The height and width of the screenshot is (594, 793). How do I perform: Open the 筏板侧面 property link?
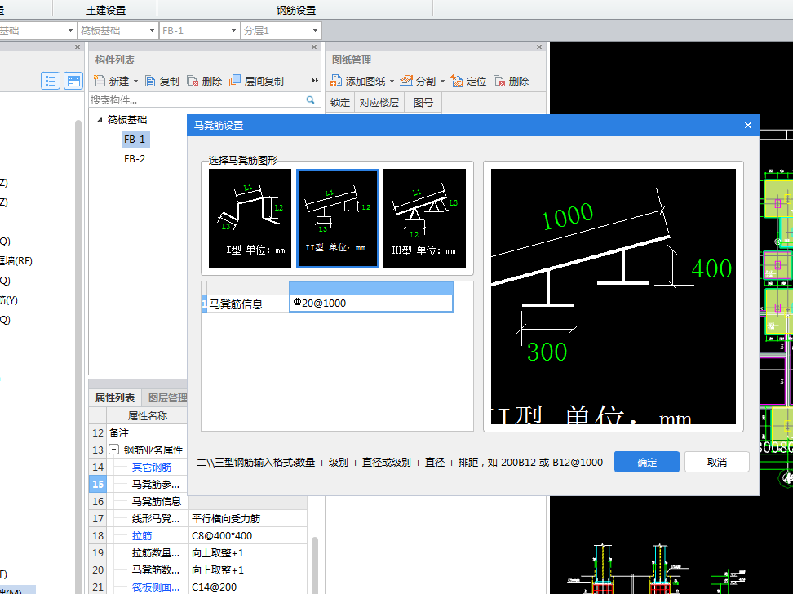[x=156, y=587]
